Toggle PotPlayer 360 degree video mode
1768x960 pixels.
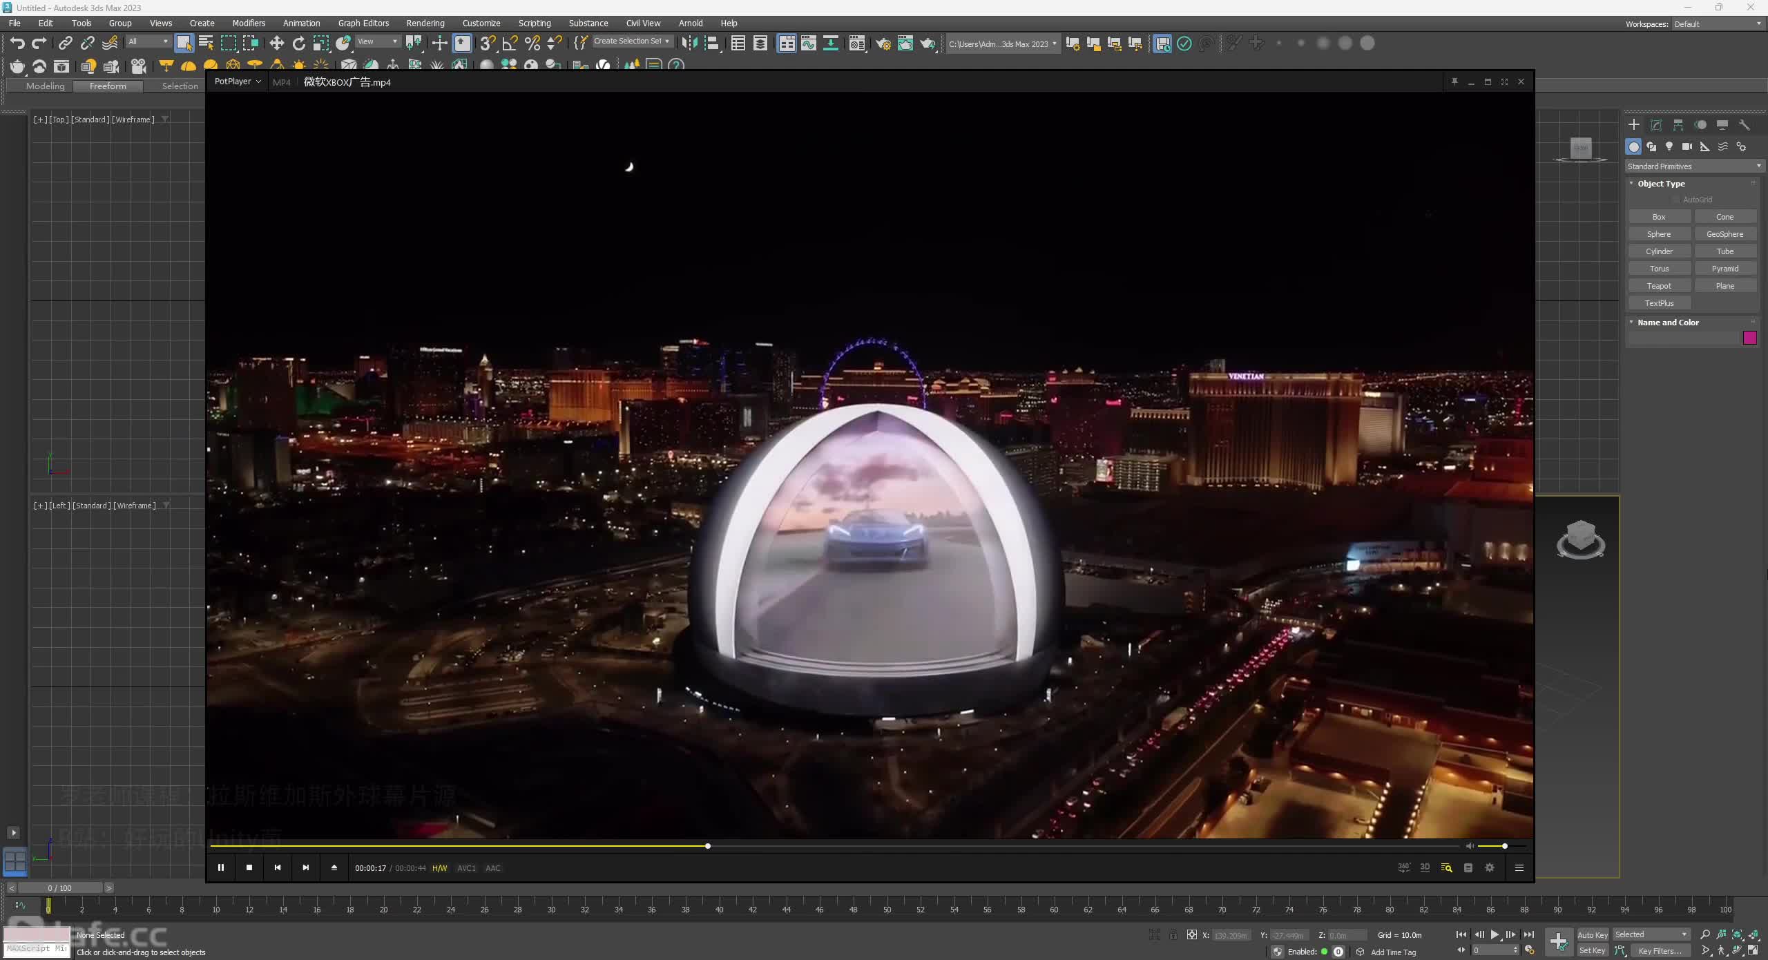click(x=1404, y=867)
